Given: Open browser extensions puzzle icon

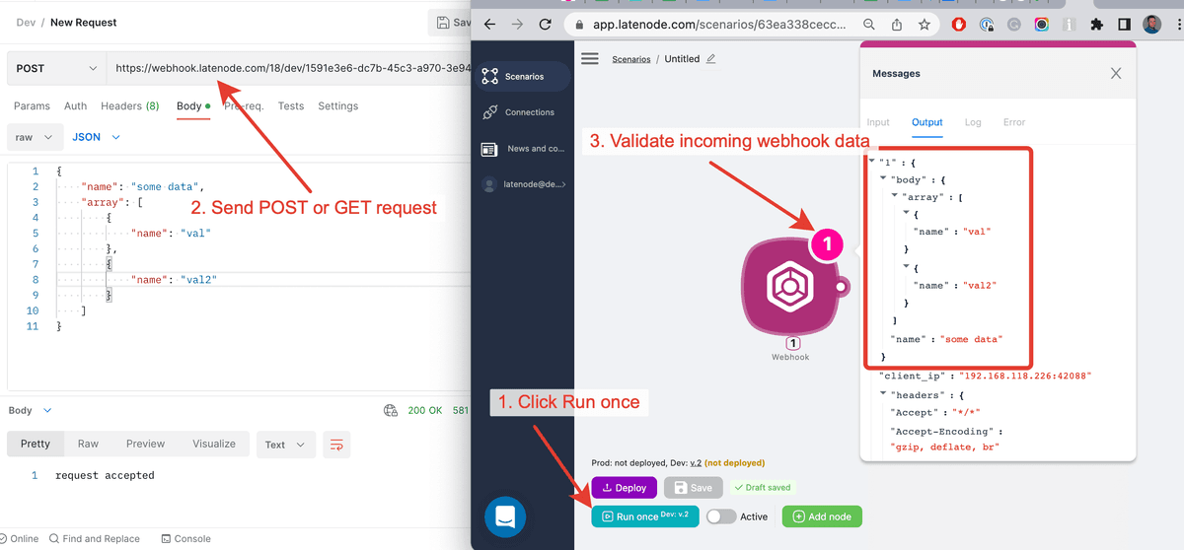Looking at the screenshot, I should (1095, 25).
